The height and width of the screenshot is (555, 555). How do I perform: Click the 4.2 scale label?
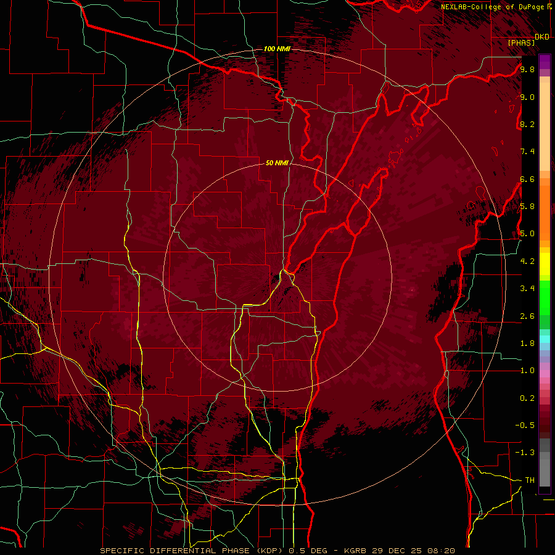(x=527, y=261)
